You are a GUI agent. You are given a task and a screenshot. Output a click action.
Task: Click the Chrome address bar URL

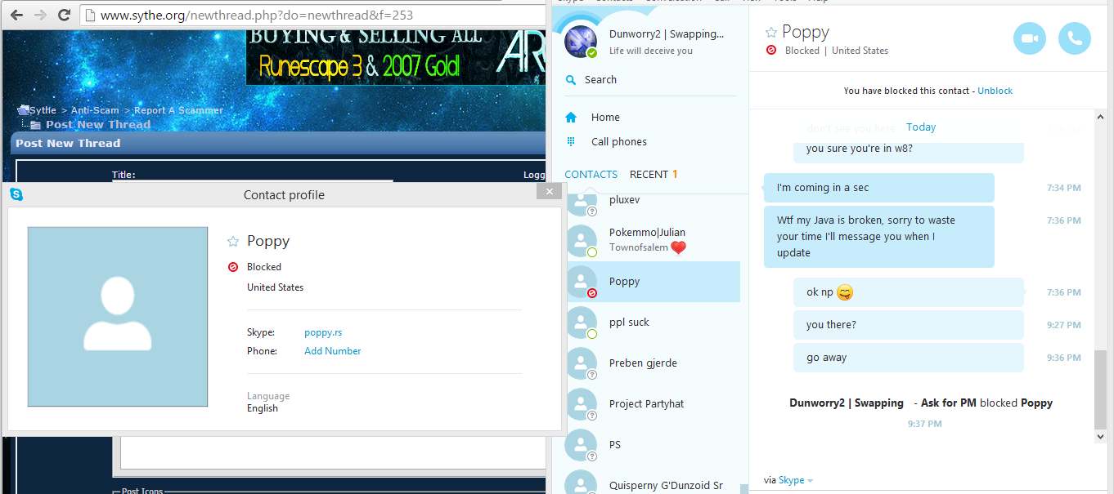(x=256, y=15)
